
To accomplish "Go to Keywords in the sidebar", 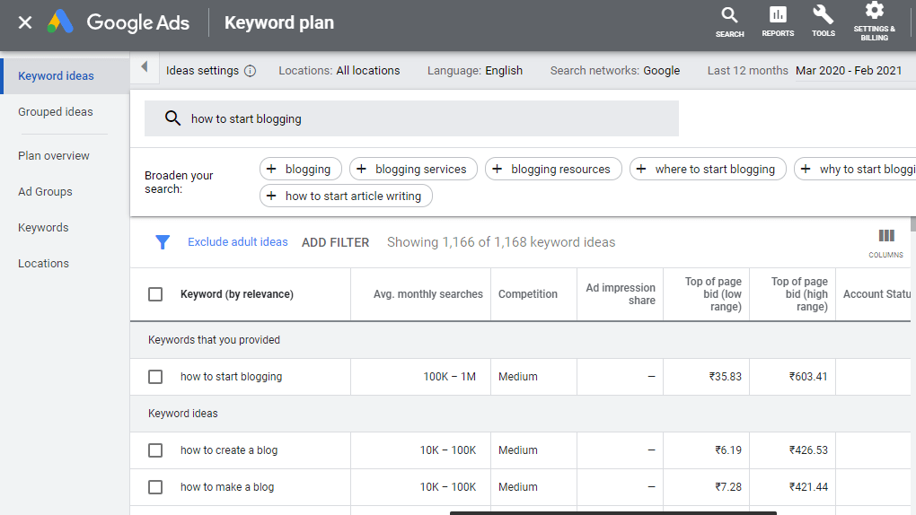I will click(x=43, y=228).
